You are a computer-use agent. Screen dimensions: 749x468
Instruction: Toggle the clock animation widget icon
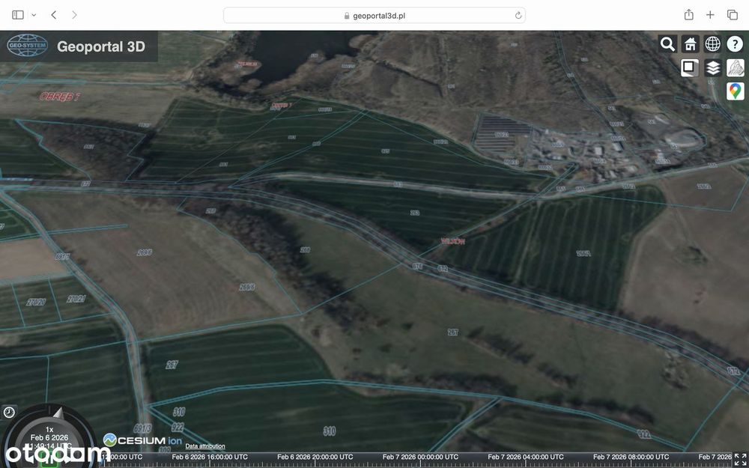(x=9, y=412)
